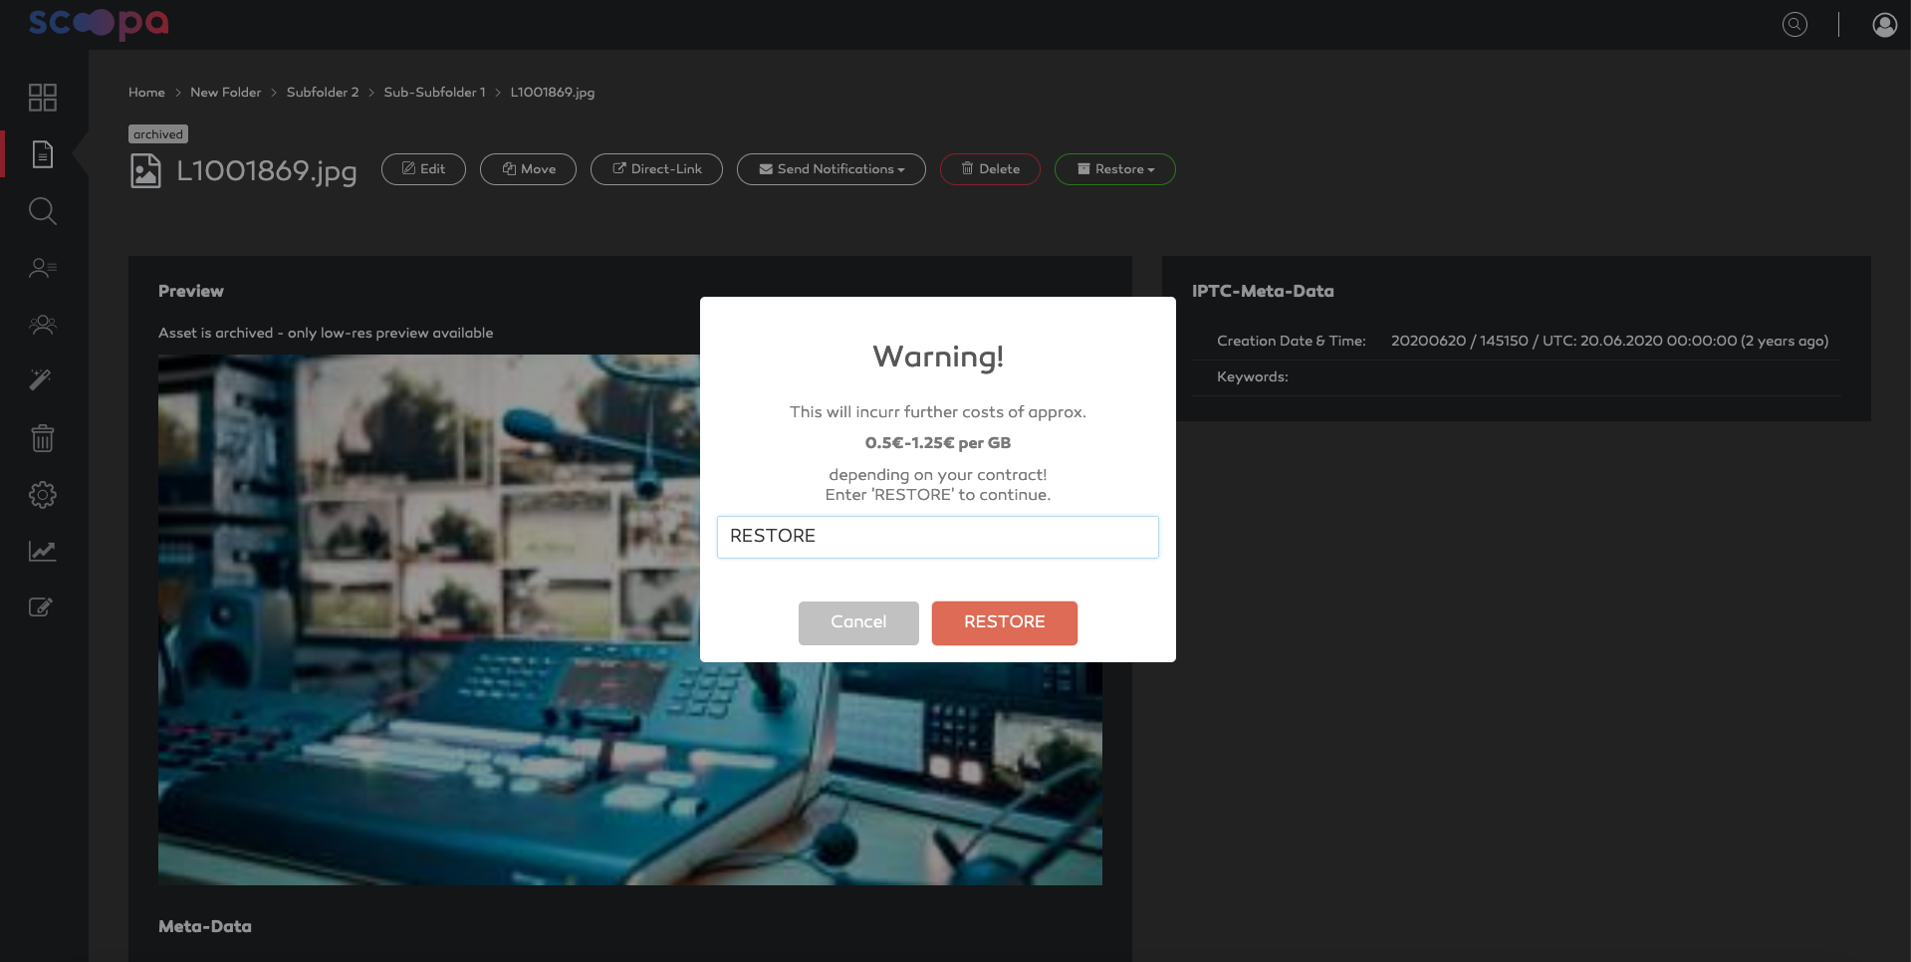
Task: Click the Edit button
Action: coord(423,169)
